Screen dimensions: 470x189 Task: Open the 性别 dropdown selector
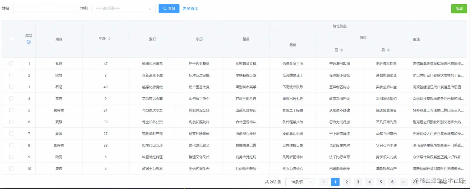click(124, 8)
